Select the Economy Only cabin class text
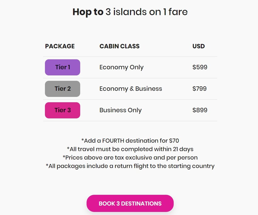258x215 pixels. coord(122,67)
